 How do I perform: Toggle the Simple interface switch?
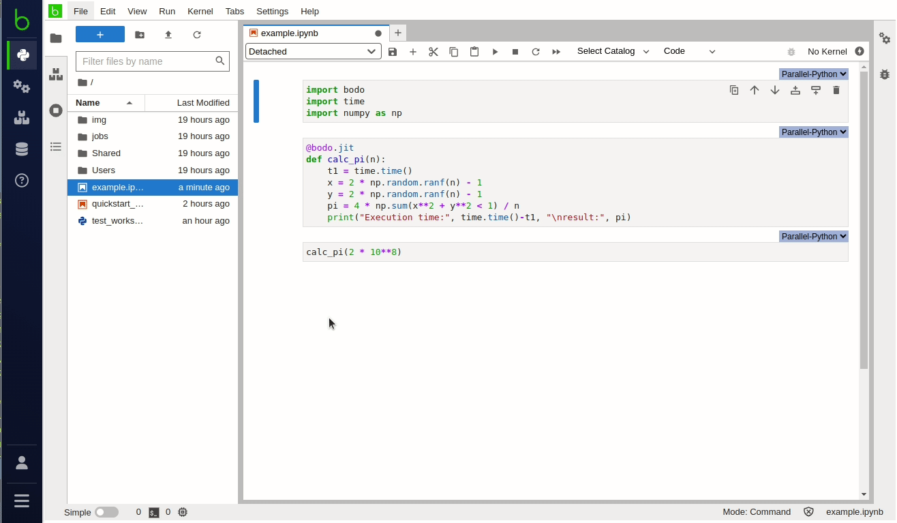tap(106, 511)
